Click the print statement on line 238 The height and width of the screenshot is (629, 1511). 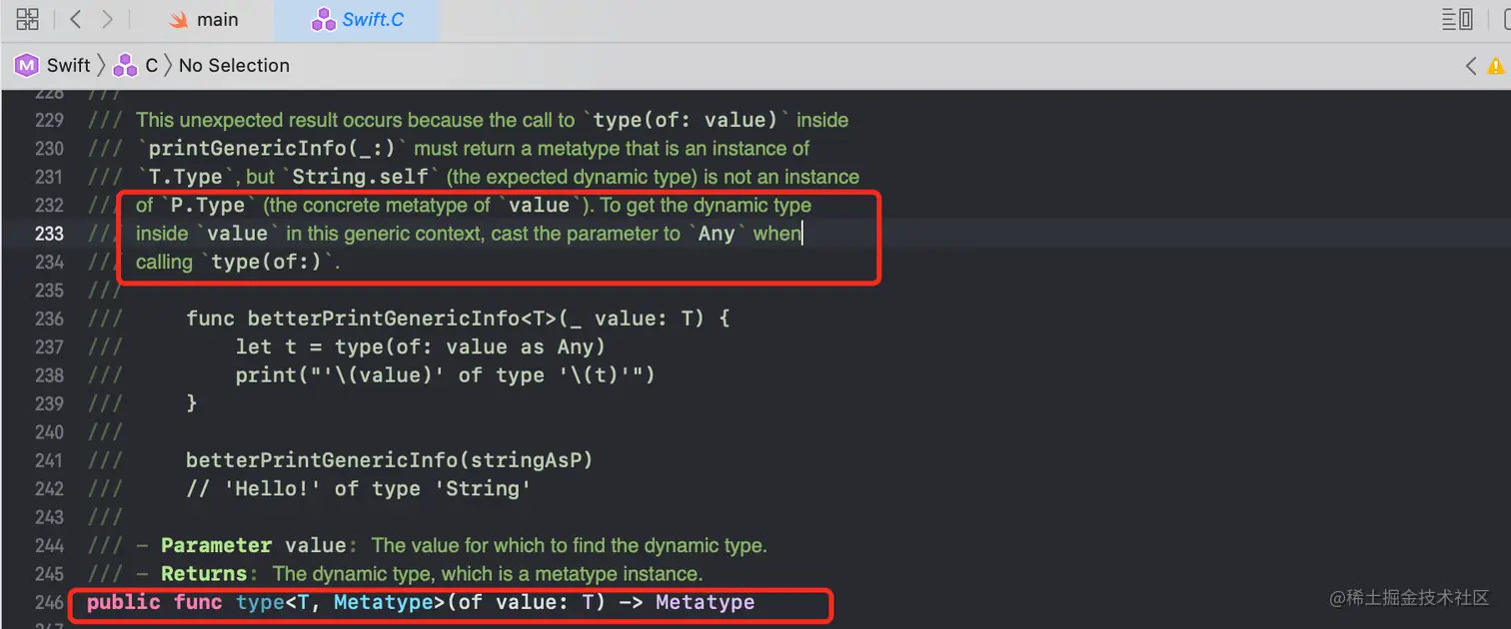pos(446,375)
